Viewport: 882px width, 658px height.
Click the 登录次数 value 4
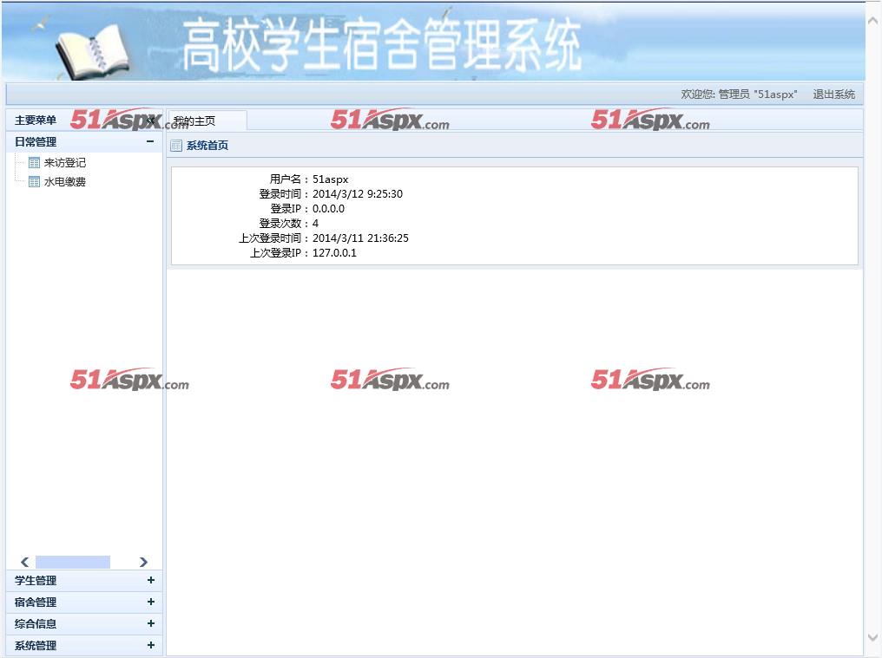316,223
